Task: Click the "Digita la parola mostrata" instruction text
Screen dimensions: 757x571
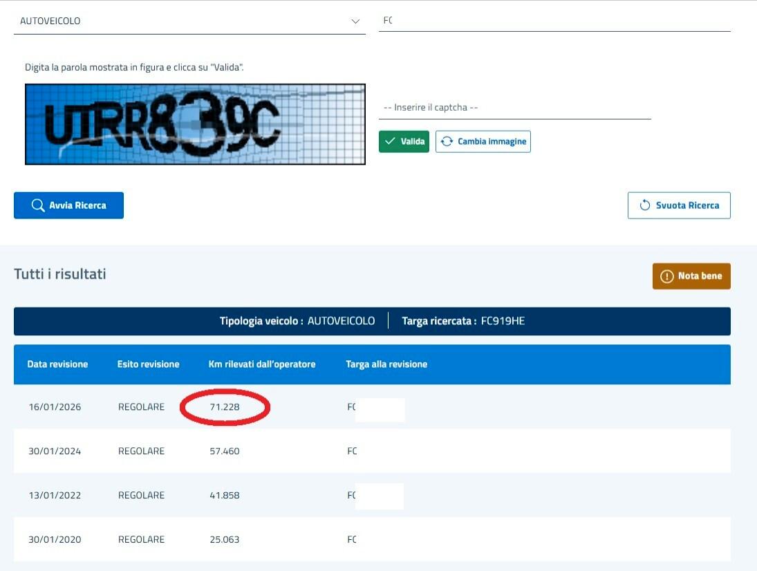Action: click(134, 67)
